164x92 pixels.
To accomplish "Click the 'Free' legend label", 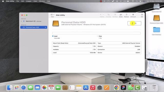I will 100,36.
